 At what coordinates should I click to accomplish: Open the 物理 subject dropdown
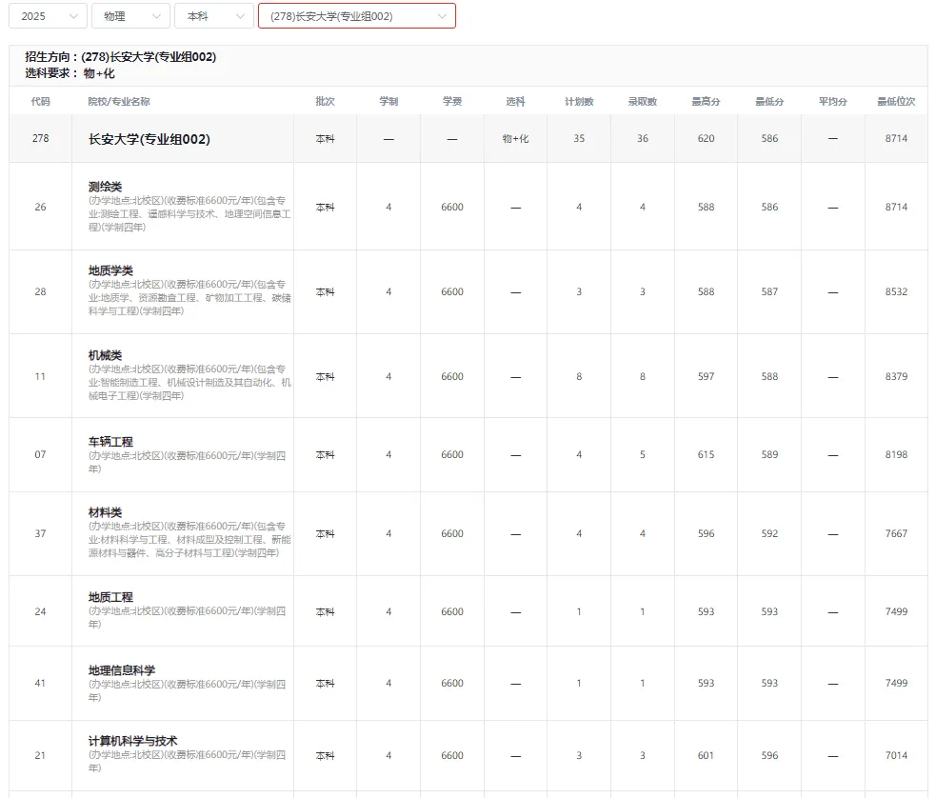pyautogui.click(x=130, y=16)
